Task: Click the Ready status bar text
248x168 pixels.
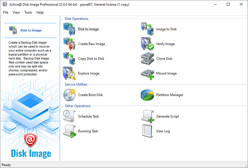Action: 6,165
